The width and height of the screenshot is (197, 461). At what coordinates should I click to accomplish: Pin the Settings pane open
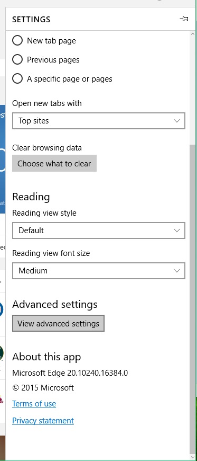184,19
